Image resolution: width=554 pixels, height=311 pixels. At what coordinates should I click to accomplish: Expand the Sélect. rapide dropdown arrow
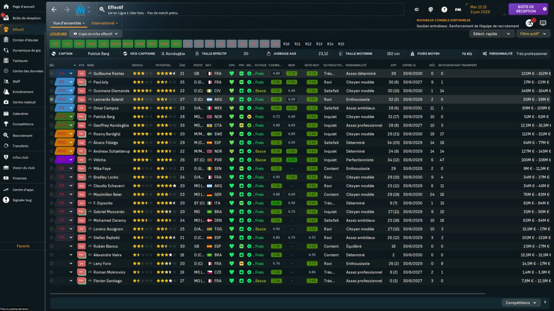click(x=508, y=34)
